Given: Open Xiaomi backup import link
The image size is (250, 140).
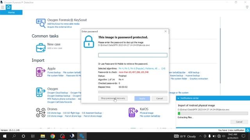Looking at the screenshot, I should (x=176, y=75).
